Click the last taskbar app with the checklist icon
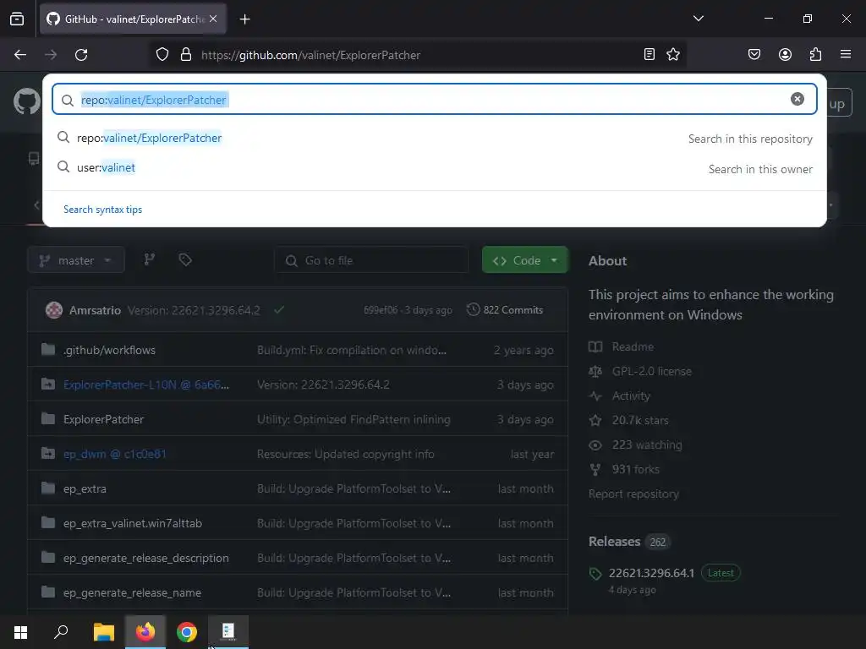Viewport: 866px width, 649px height. point(228,632)
